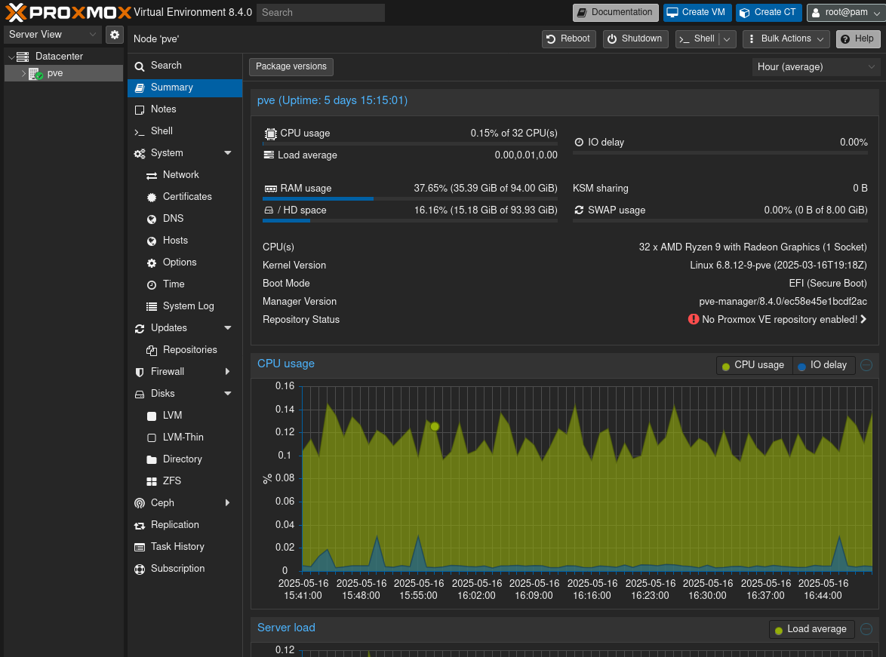886x657 pixels.
Task: Open the Replication menu item
Action: [185, 525]
